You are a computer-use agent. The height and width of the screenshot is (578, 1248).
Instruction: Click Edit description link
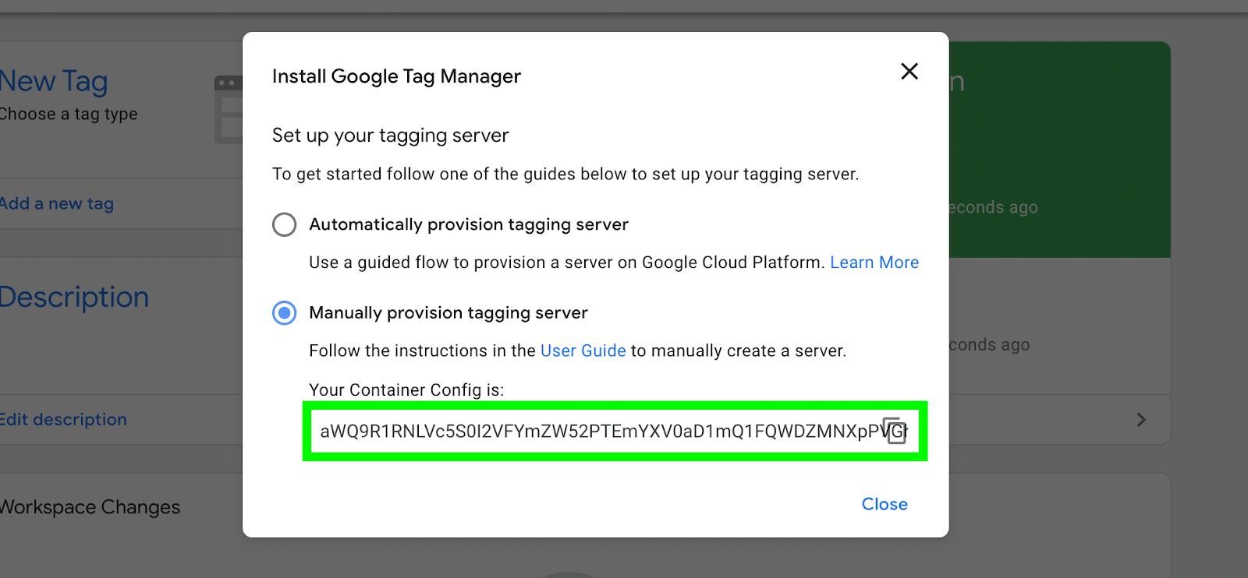point(62,419)
